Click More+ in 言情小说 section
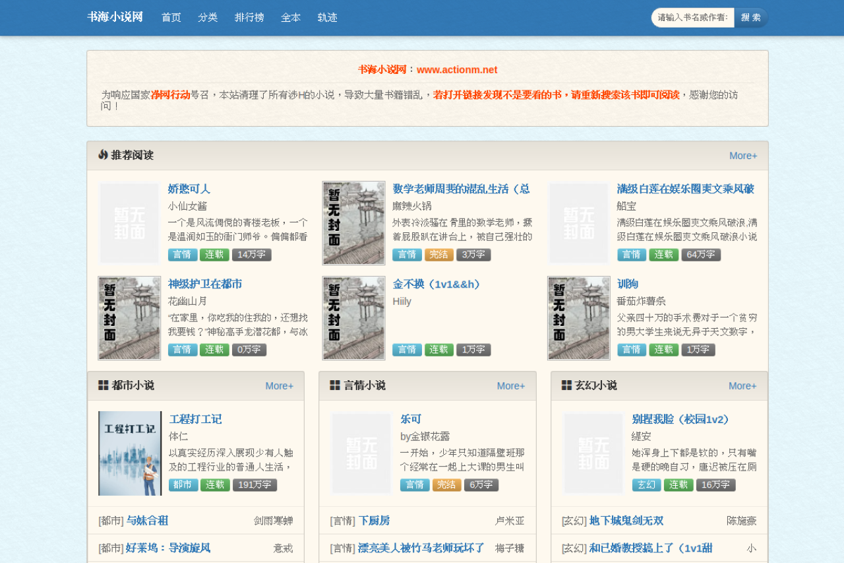The image size is (844, 563). pyautogui.click(x=511, y=386)
